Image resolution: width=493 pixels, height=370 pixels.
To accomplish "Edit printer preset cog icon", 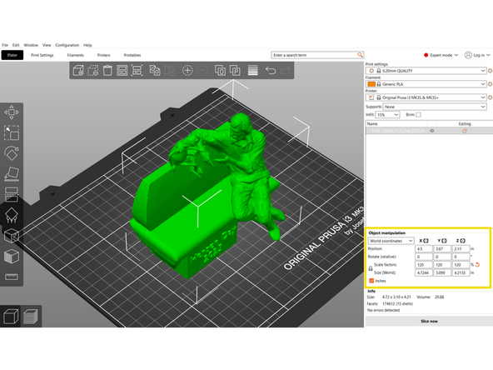I will (490, 97).
